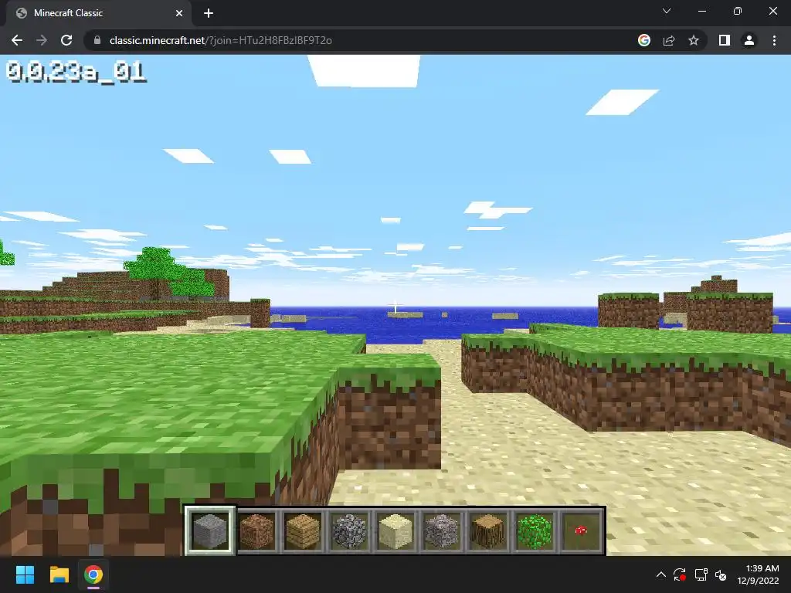Screen dimensions: 791x593
Task: Open the tab search chevron
Action: pyautogui.click(x=667, y=11)
